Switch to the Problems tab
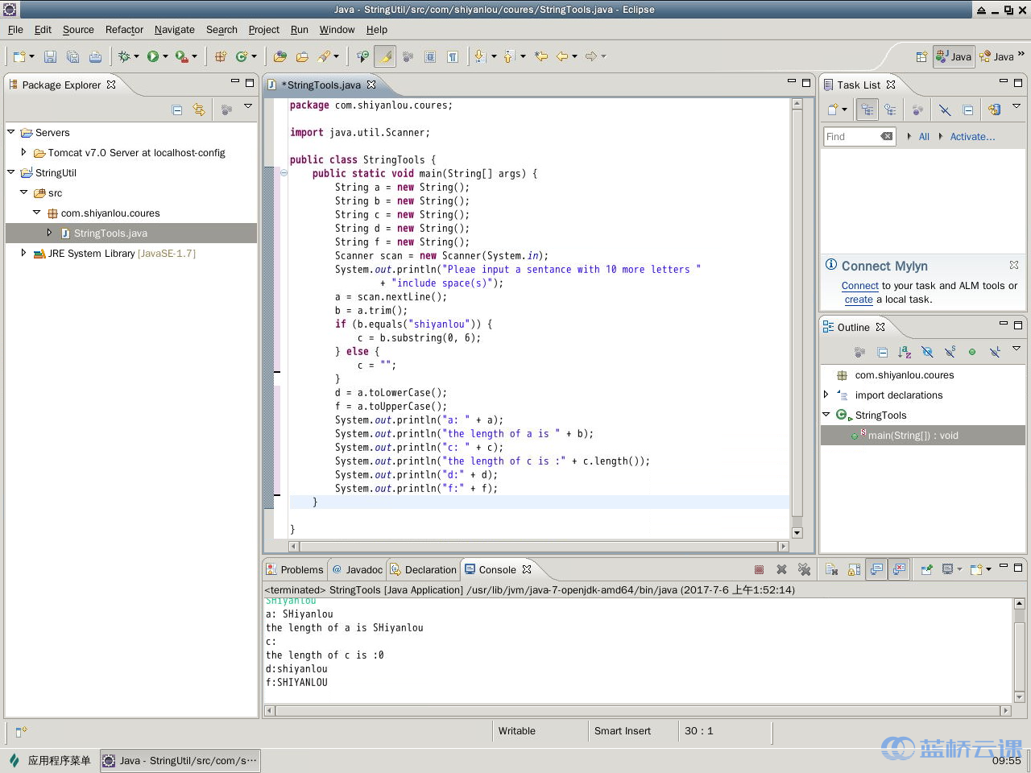Viewport: 1031px width, 773px height. click(295, 569)
